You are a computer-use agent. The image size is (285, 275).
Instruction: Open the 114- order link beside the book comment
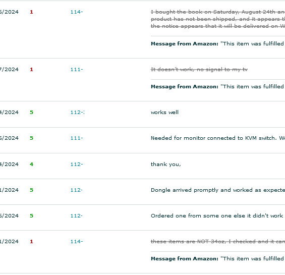pos(77,12)
